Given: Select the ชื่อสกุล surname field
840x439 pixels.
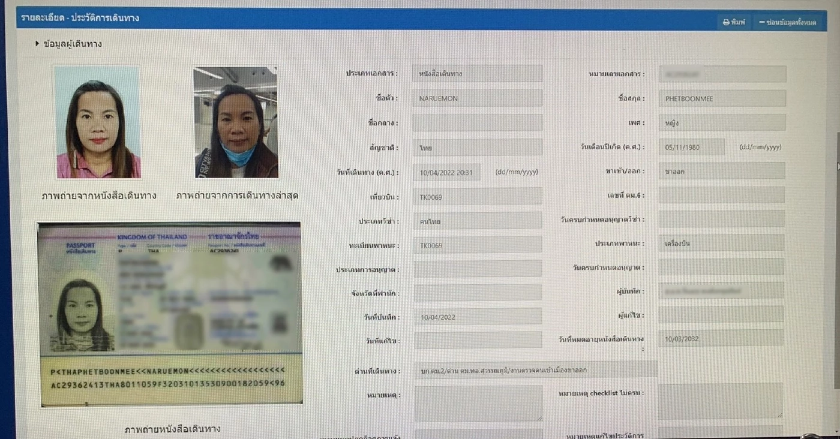Looking at the screenshot, I should click(x=722, y=98).
